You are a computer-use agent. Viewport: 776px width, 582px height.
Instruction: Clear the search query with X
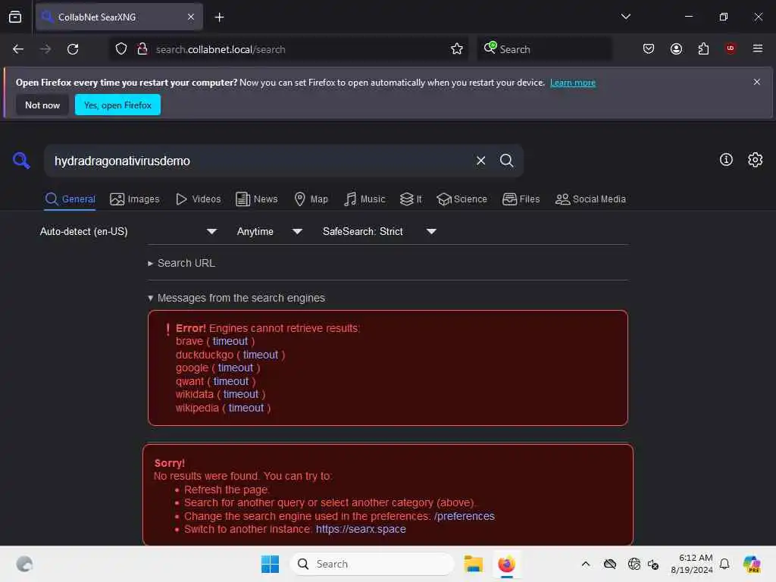[x=480, y=161]
